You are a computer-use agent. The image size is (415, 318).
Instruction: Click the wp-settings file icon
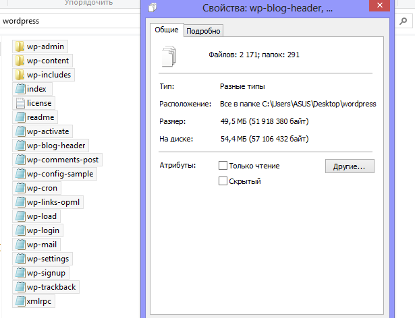(20, 259)
